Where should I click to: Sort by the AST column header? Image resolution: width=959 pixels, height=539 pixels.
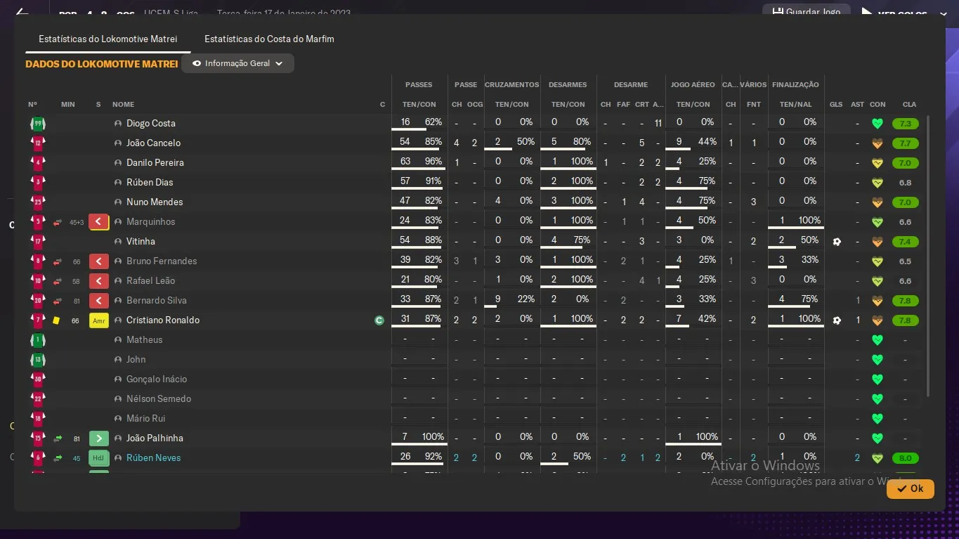pyautogui.click(x=857, y=105)
